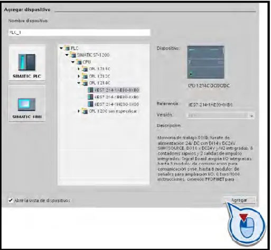Uncheck 'Abrir la vista de dispositivos' checkbox

click(11, 200)
